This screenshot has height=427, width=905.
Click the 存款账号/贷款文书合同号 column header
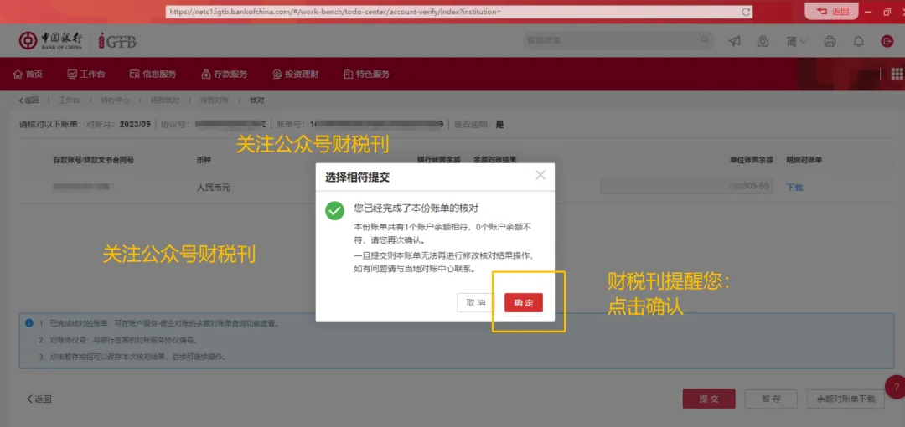[x=94, y=160]
